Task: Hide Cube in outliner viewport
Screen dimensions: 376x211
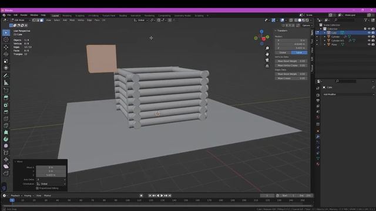Action: (x=369, y=33)
